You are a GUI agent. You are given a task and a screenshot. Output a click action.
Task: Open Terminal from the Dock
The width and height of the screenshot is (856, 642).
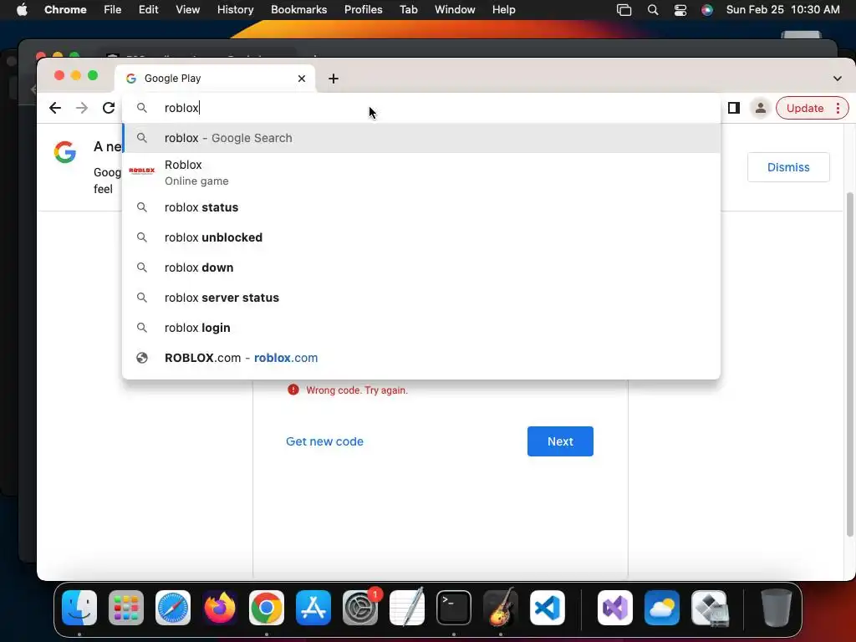pos(454,608)
